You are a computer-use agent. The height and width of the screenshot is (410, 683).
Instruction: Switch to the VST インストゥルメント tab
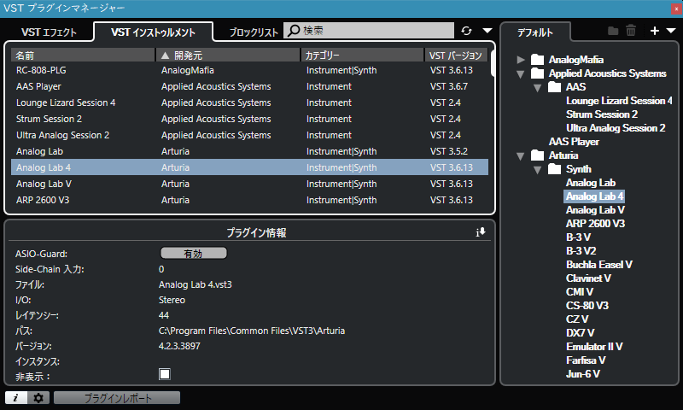coord(154,32)
